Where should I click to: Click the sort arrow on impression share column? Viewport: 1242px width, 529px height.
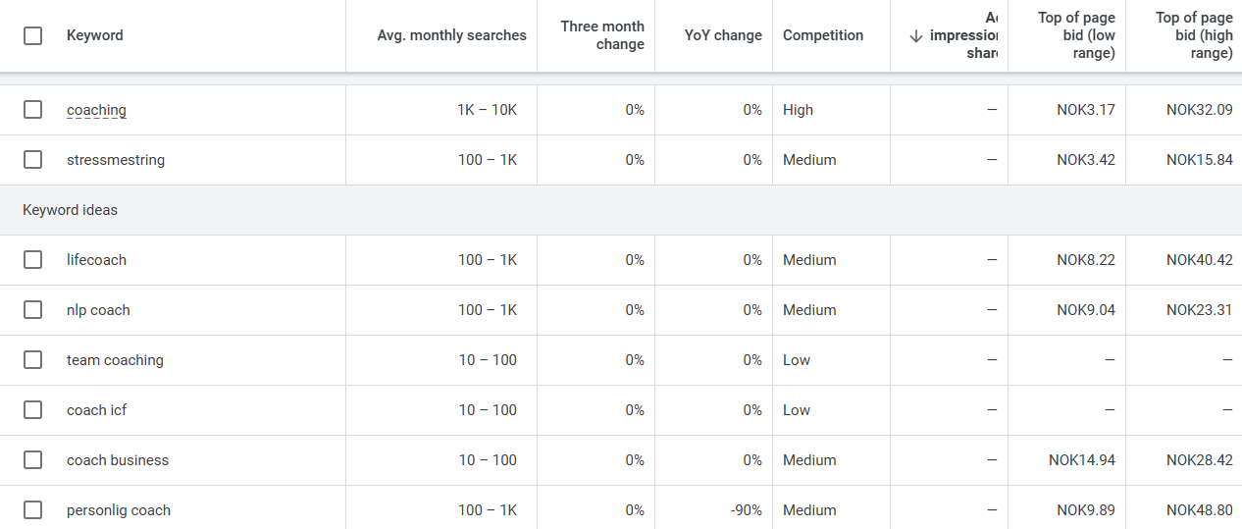916,35
